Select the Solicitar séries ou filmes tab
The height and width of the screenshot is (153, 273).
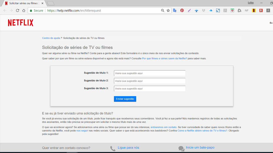[23, 3]
